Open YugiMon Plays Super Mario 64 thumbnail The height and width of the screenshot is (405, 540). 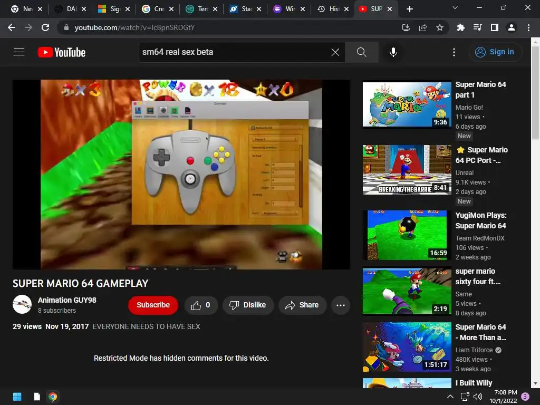click(407, 235)
